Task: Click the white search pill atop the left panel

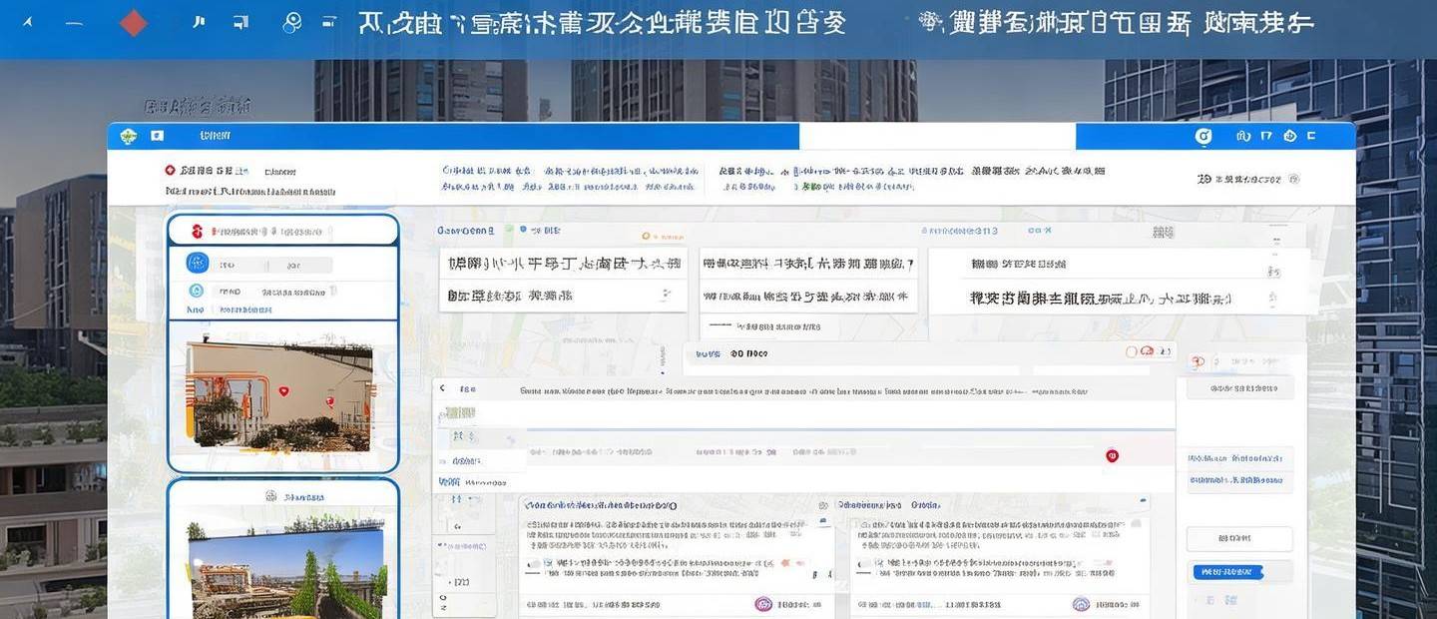Action: [282, 231]
